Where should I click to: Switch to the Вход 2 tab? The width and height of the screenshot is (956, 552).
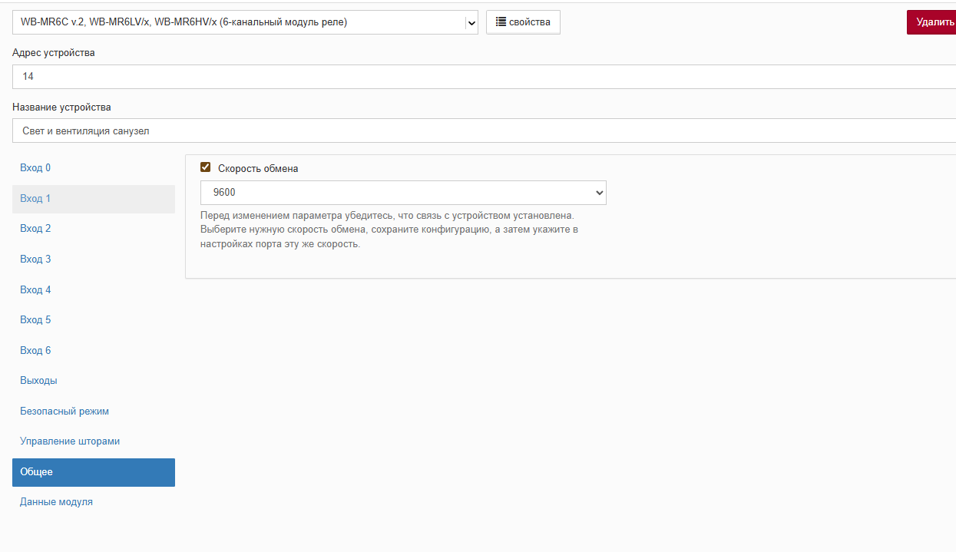[x=35, y=229]
